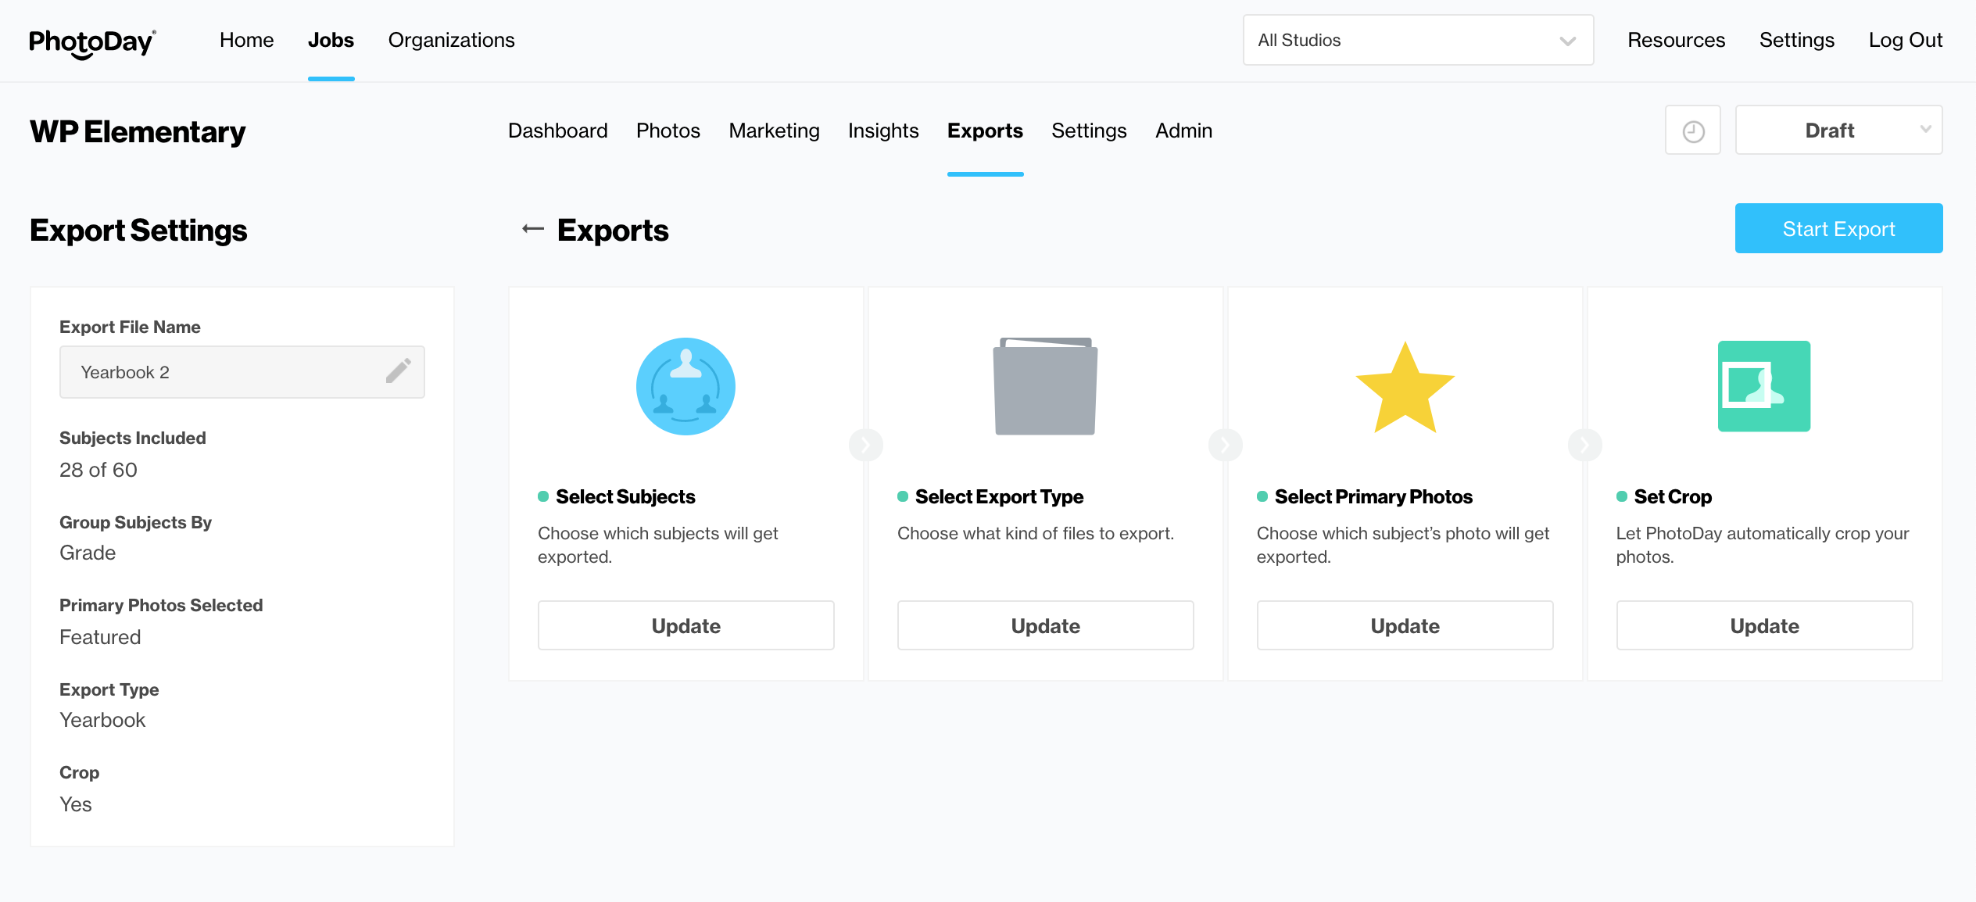
Task: Open the All Studios dropdown
Action: (x=1418, y=40)
